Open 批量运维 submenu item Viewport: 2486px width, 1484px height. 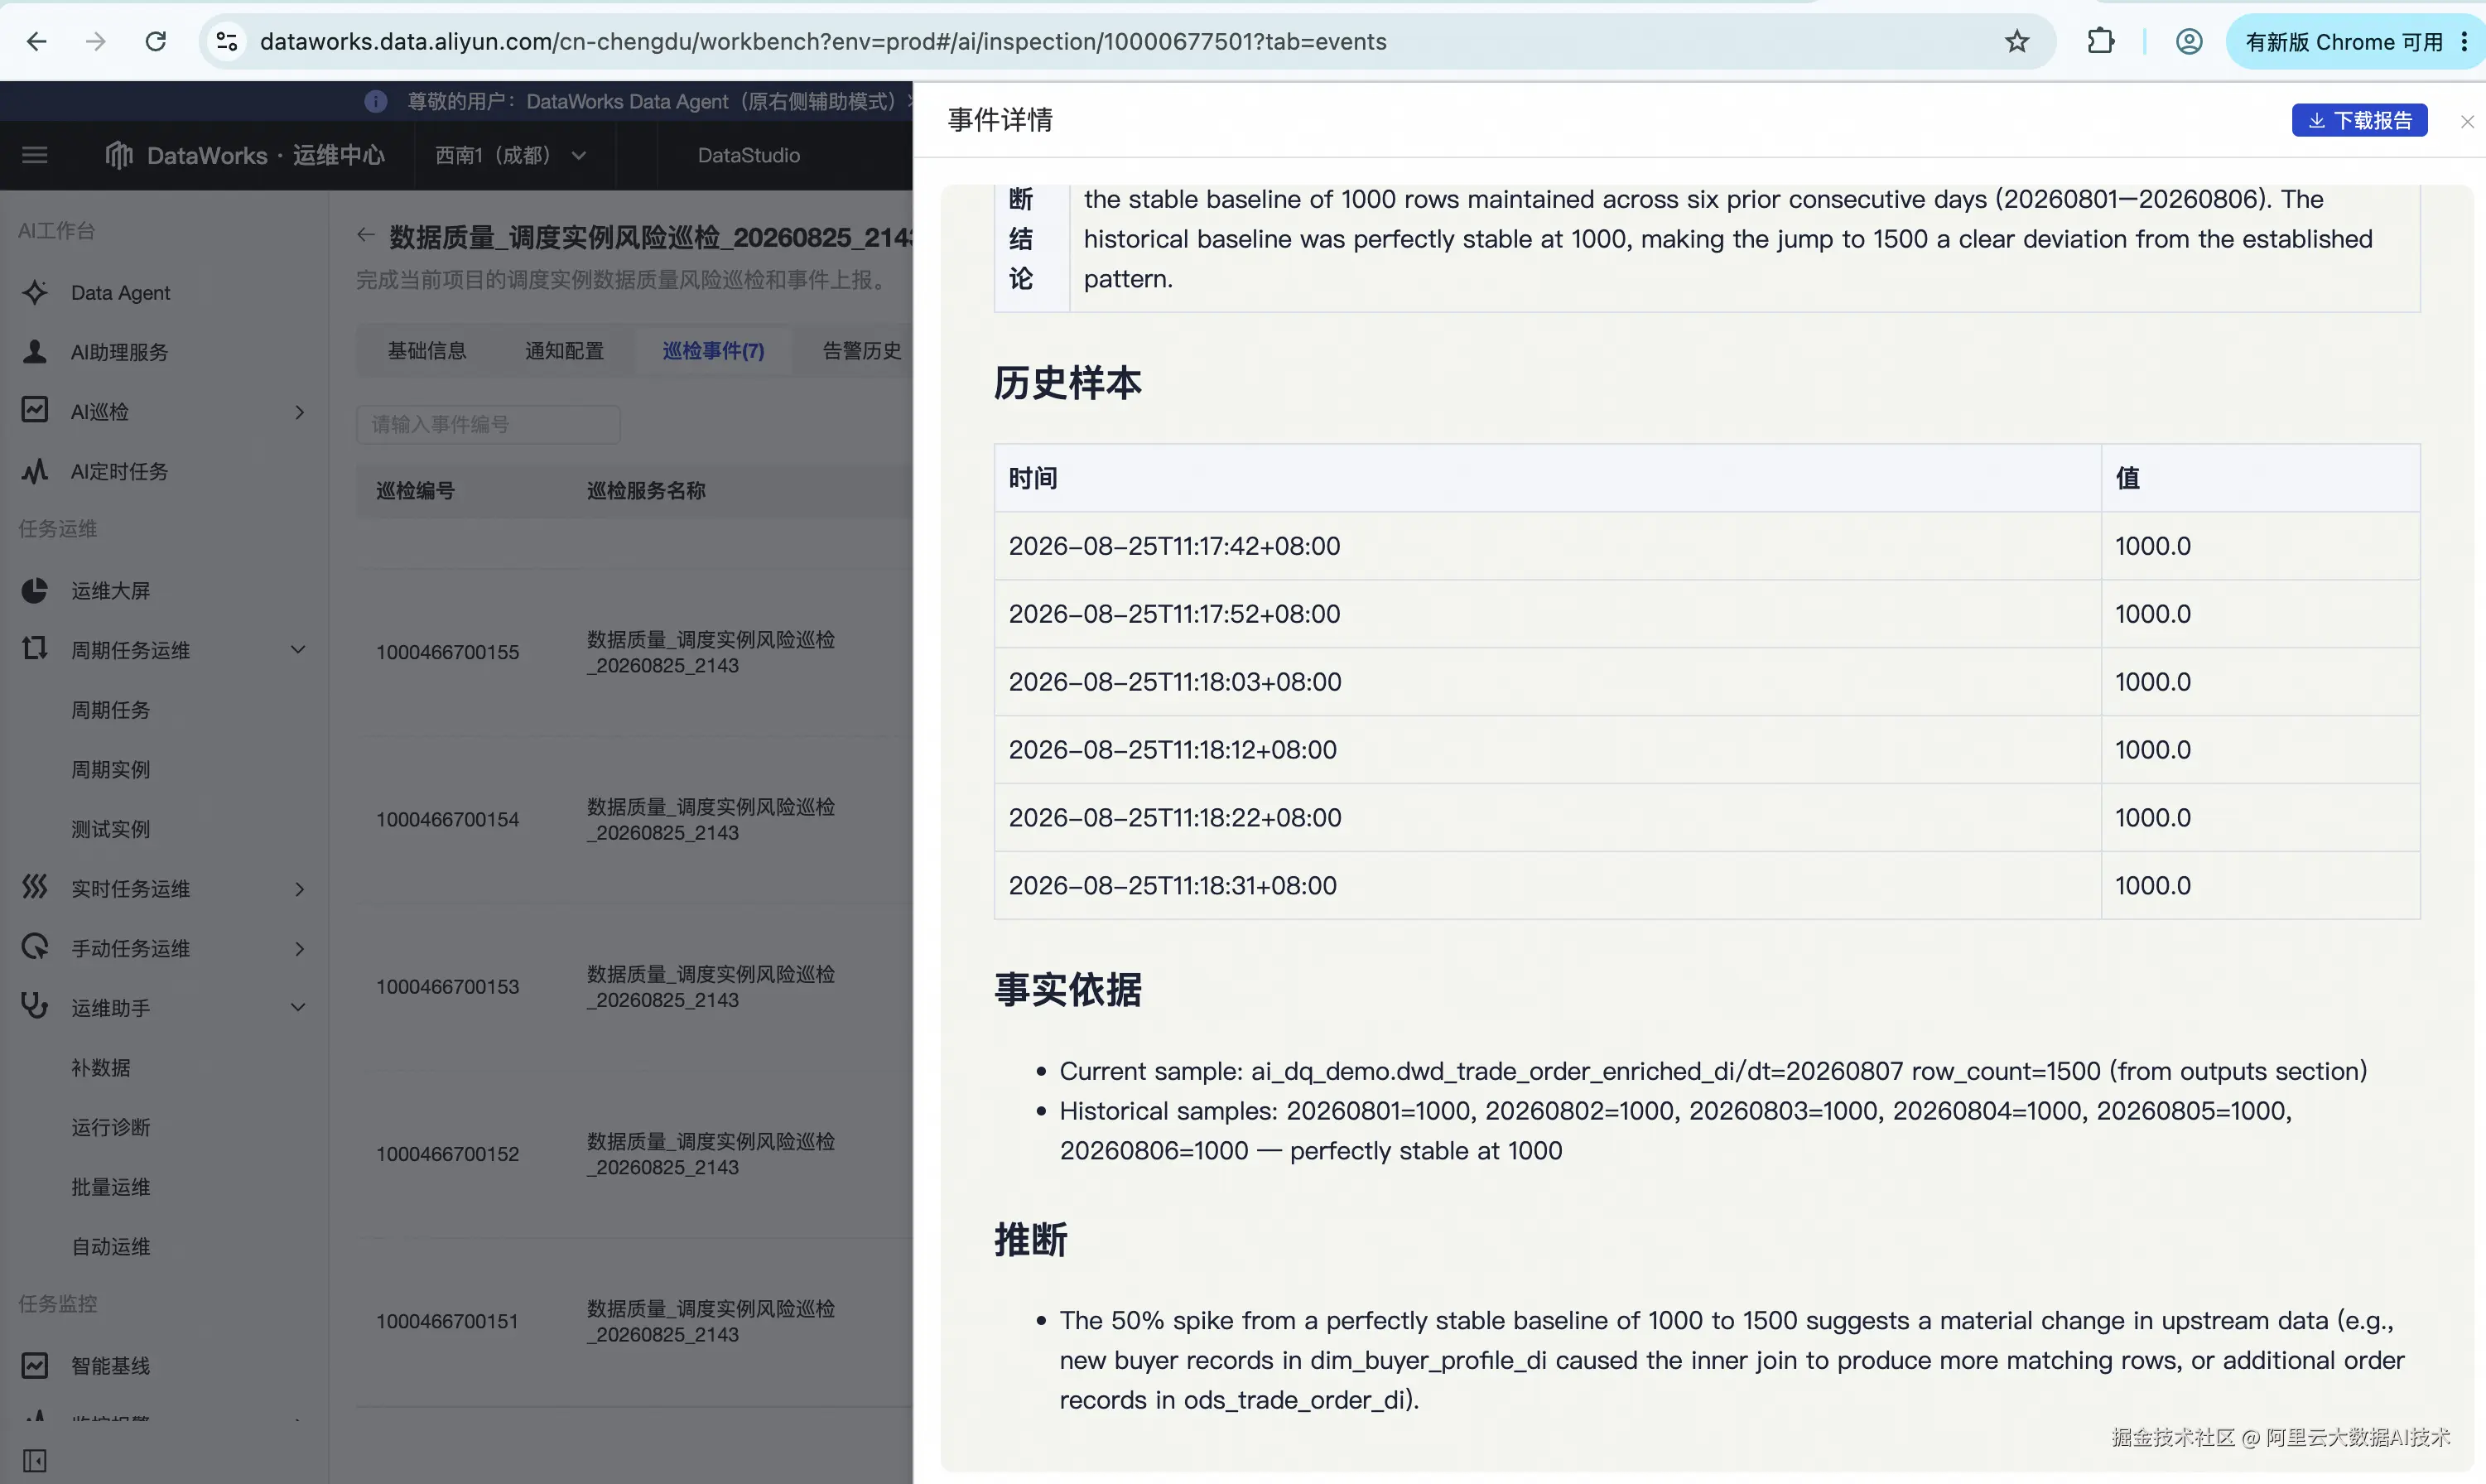pyautogui.click(x=111, y=1186)
